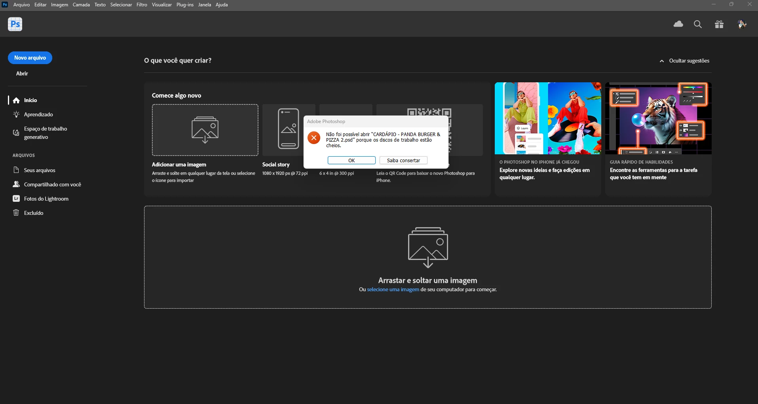This screenshot has height=404, width=758.
Task: Click the Leia o QR Code description text
Action: pyautogui.click(x=426, y=177)
